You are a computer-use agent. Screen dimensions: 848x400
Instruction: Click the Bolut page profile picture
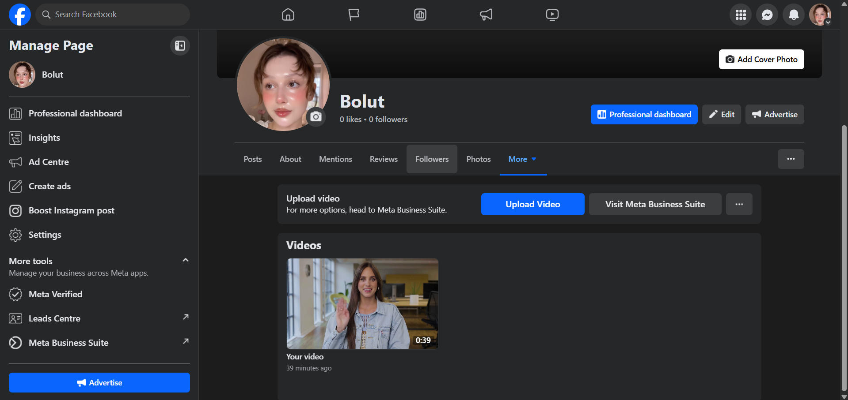[x=283, y=85]
